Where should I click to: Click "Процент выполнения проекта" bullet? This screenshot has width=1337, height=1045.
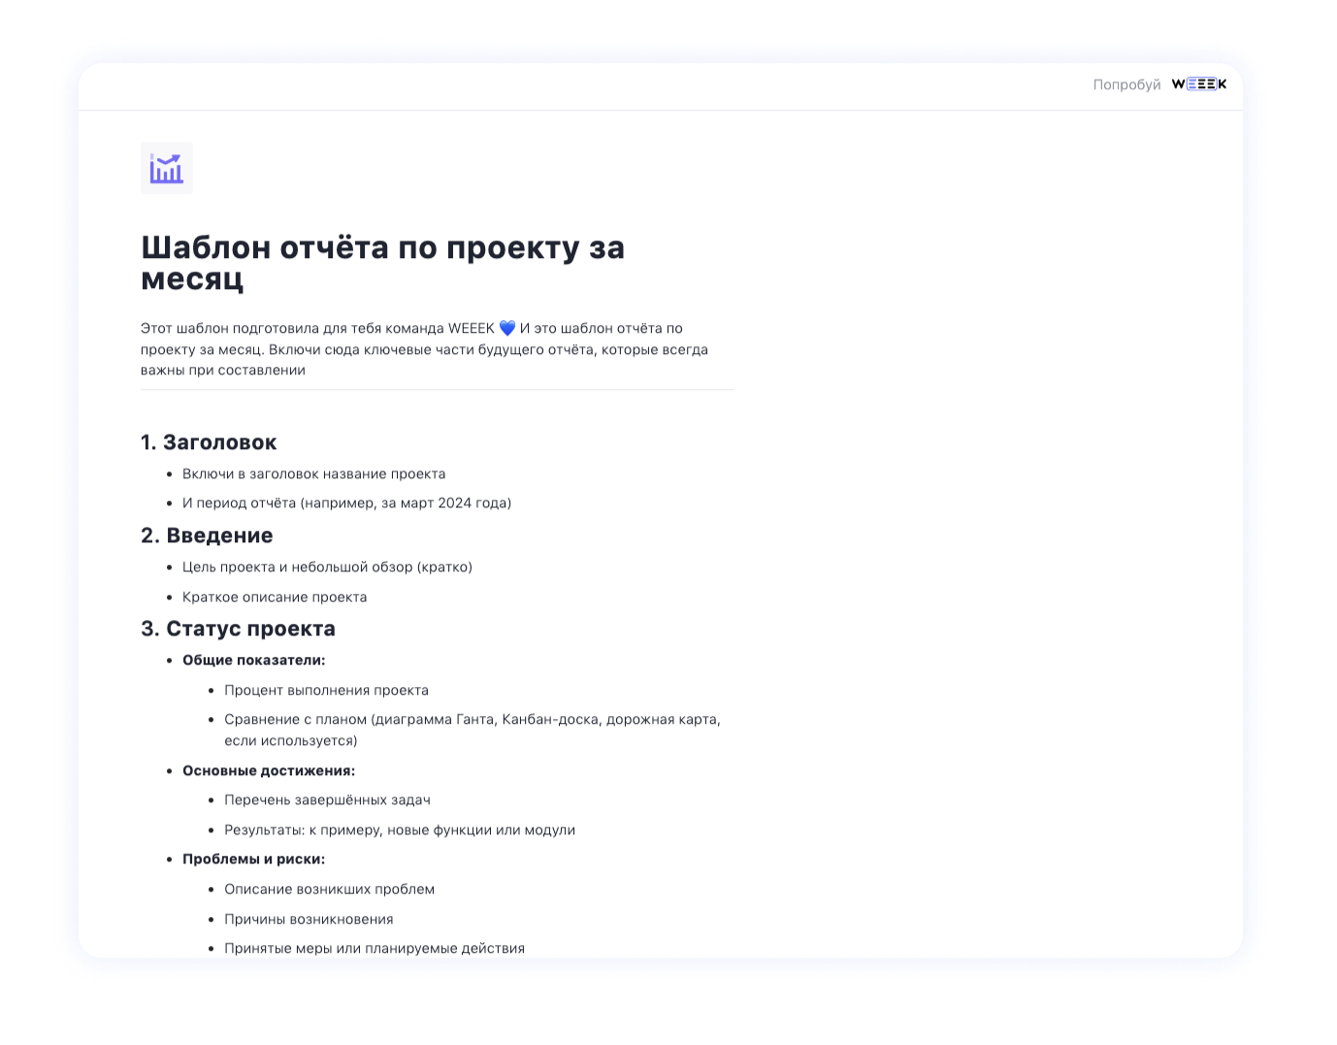(326, 691)
